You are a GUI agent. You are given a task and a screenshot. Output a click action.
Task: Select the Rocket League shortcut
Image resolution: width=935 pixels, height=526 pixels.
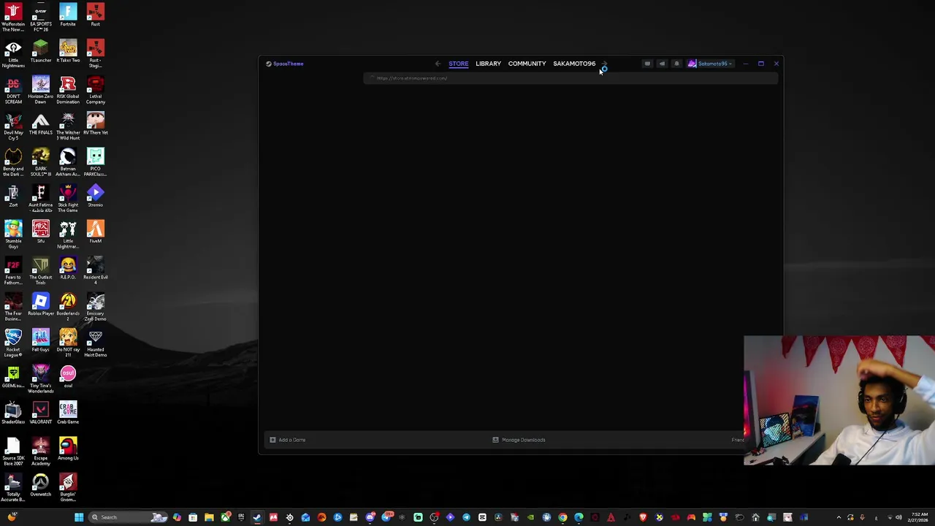[13, 343]
